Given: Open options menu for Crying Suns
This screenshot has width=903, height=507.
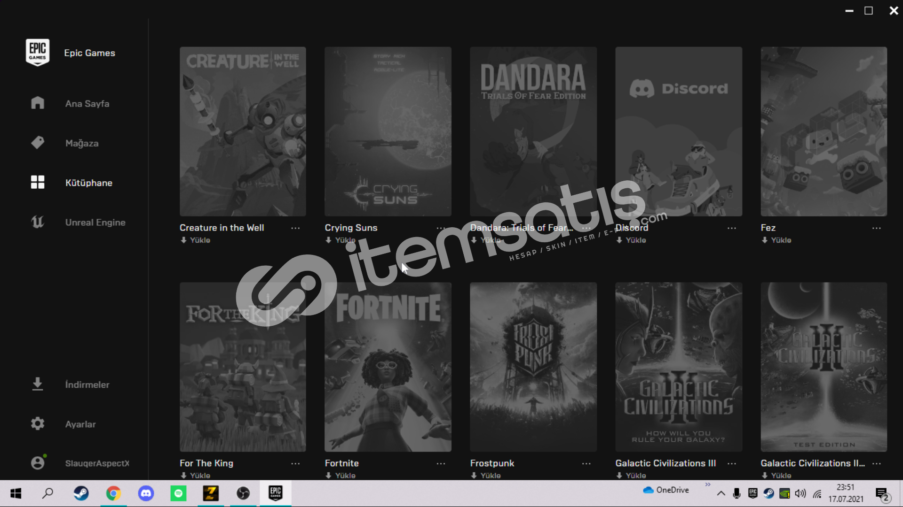Looking at the screenshot, I should coord(441,228).
